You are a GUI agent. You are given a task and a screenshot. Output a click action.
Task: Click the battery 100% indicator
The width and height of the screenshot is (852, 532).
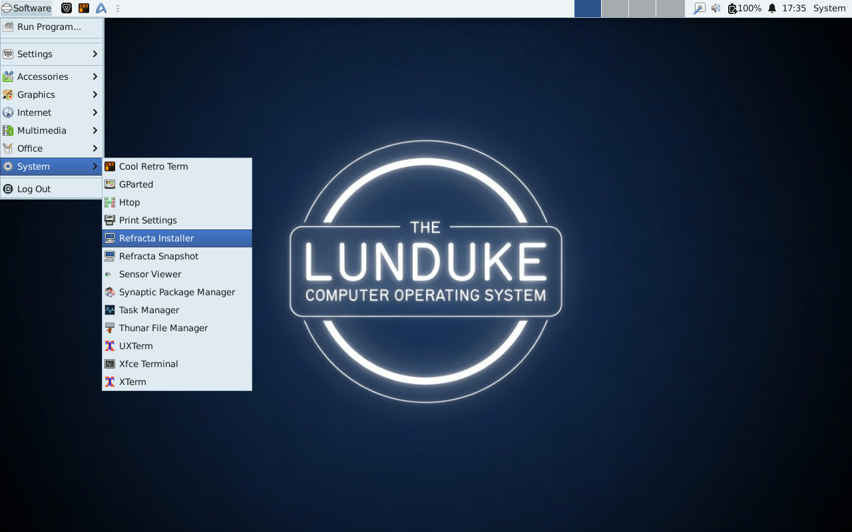pyautogui.click(x=745, y=9)
